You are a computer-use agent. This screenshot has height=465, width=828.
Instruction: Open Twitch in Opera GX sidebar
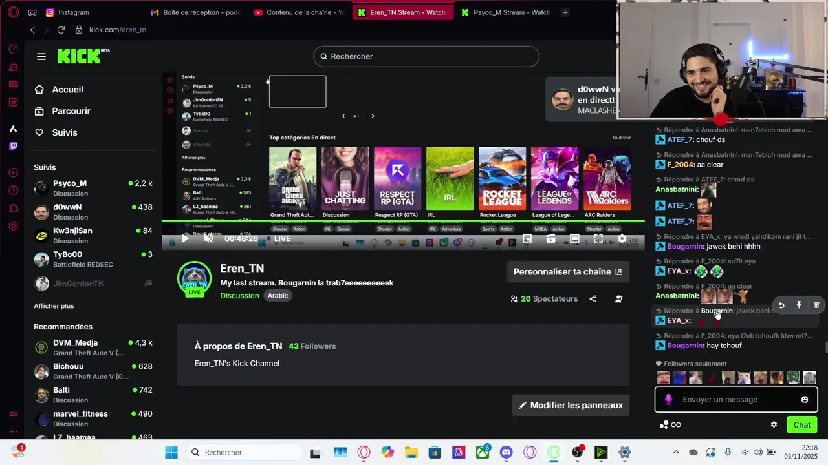pos(14,147)
